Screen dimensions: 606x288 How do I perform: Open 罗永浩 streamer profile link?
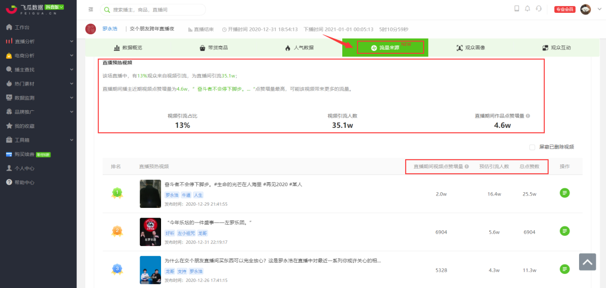click(x=109, y=29)
